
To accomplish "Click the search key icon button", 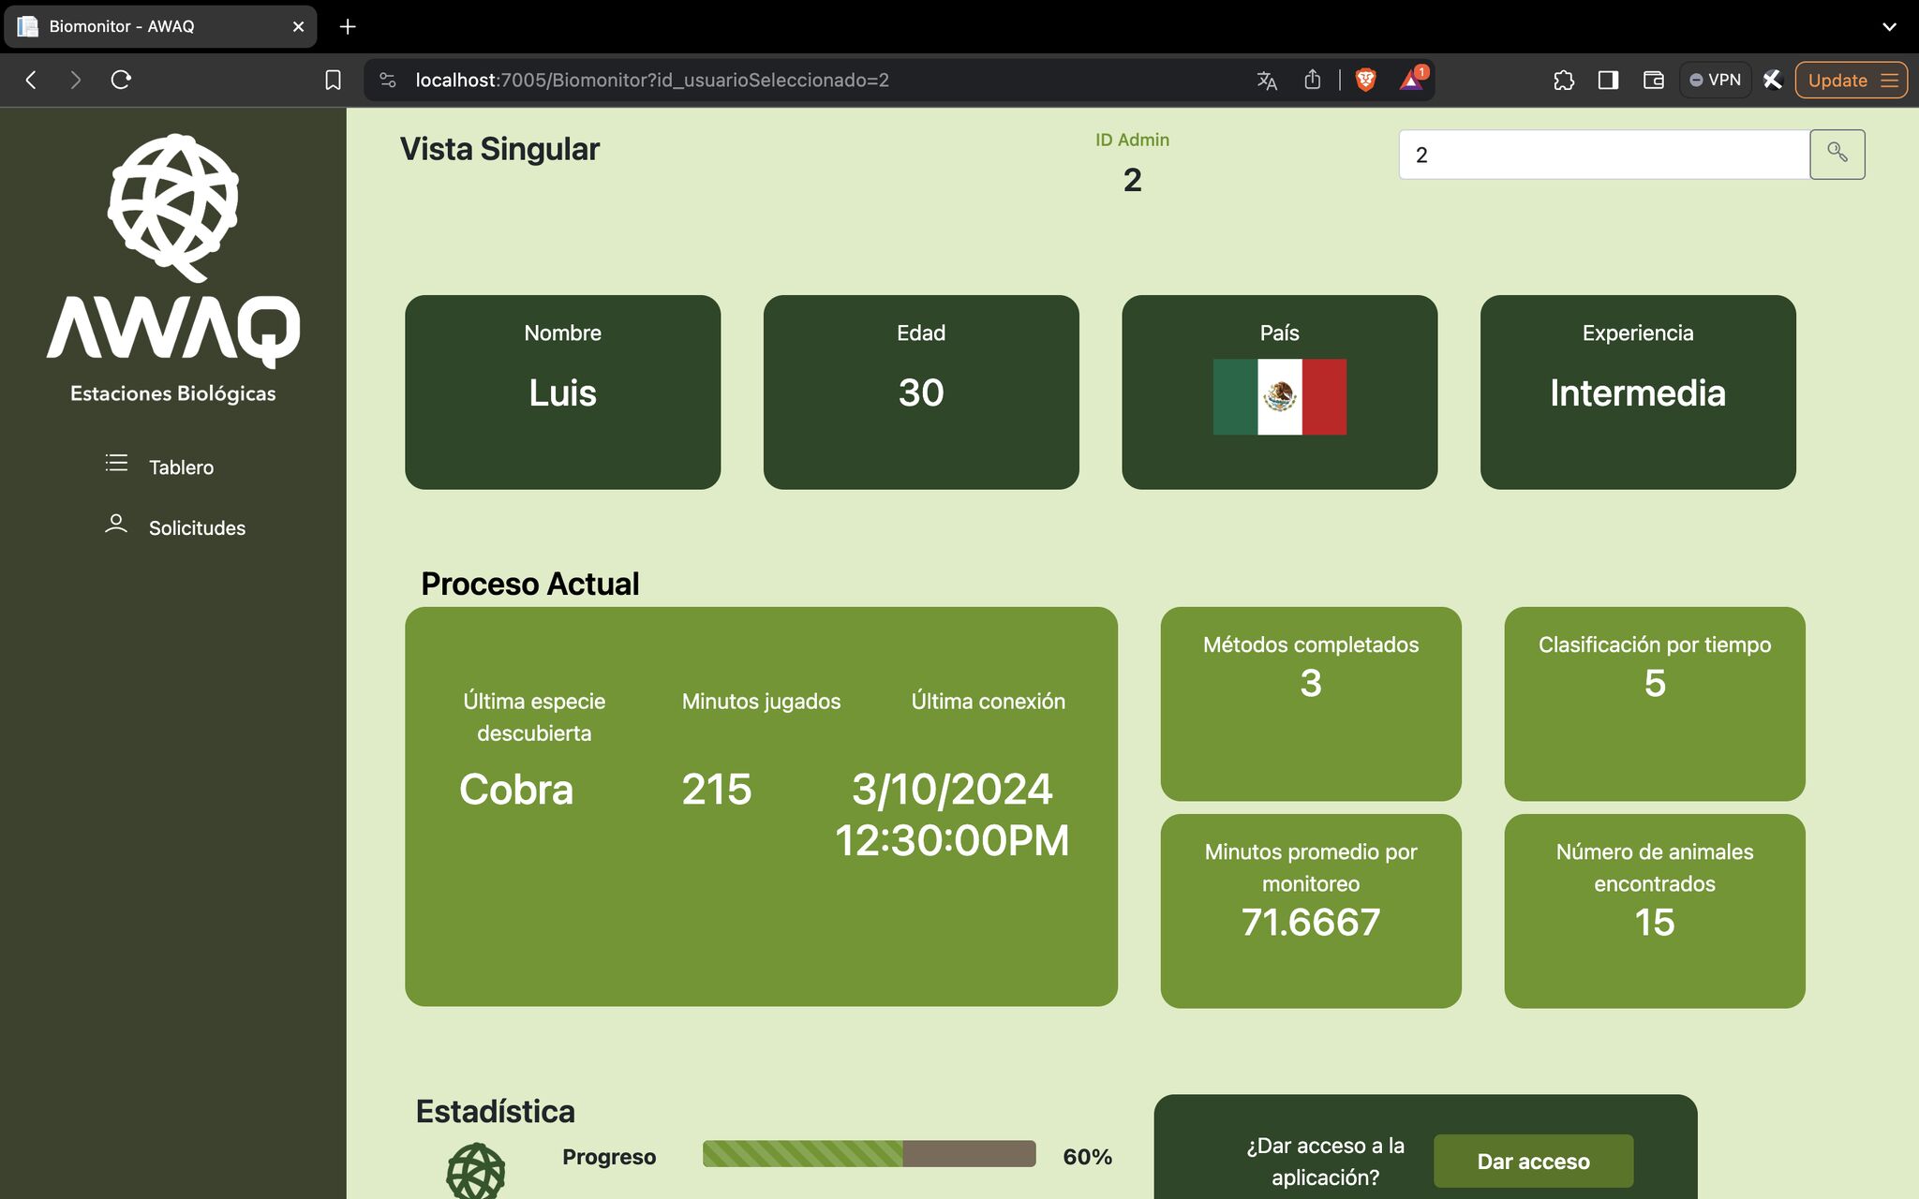I will click(x=1837, y=155).
